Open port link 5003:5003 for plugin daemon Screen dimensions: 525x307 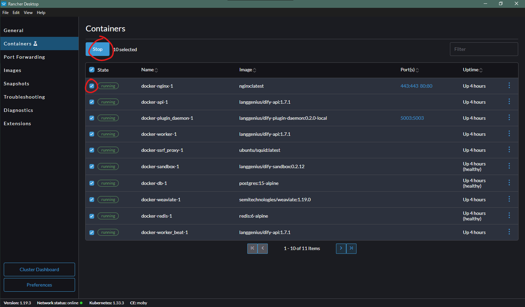(412, 118)
